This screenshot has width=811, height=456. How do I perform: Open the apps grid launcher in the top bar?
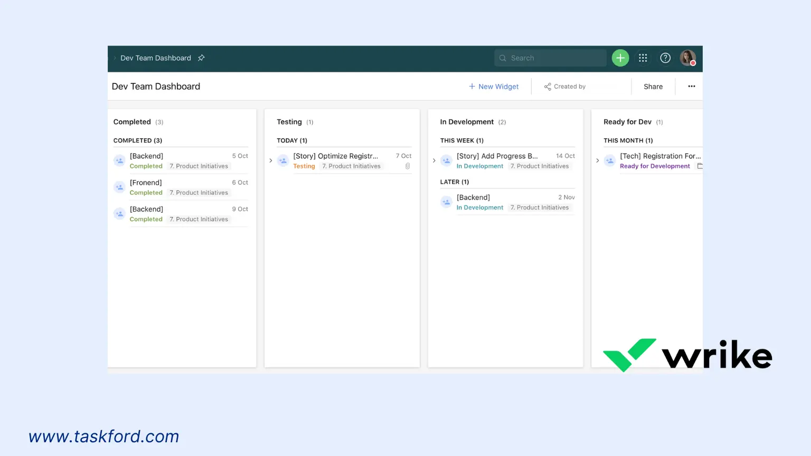tap(643, 58)
